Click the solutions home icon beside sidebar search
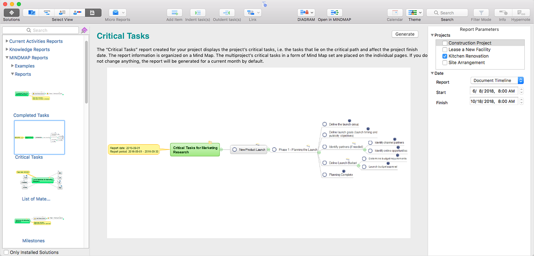 click(x=84, y=30)
